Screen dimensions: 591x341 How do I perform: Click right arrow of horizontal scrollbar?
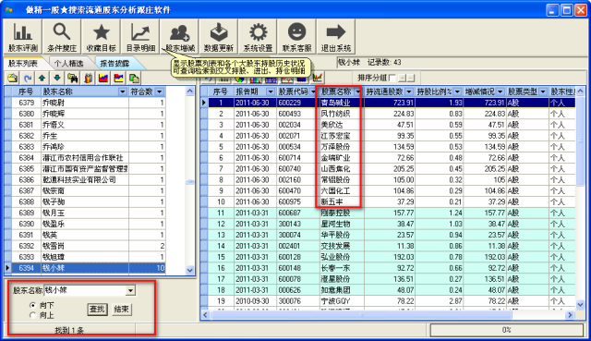[570, 314]
